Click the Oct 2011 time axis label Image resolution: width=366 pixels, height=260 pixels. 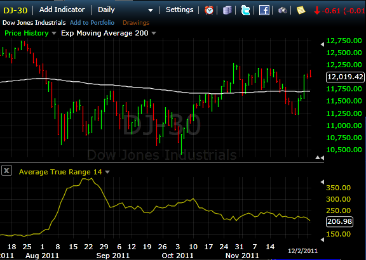coord(178,256)
